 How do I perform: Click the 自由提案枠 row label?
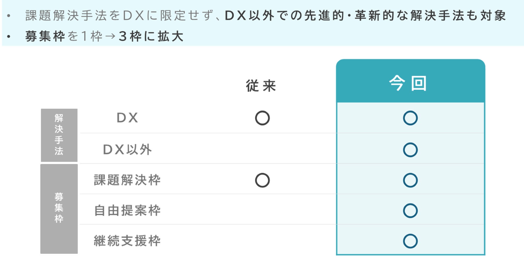point(127,211)
